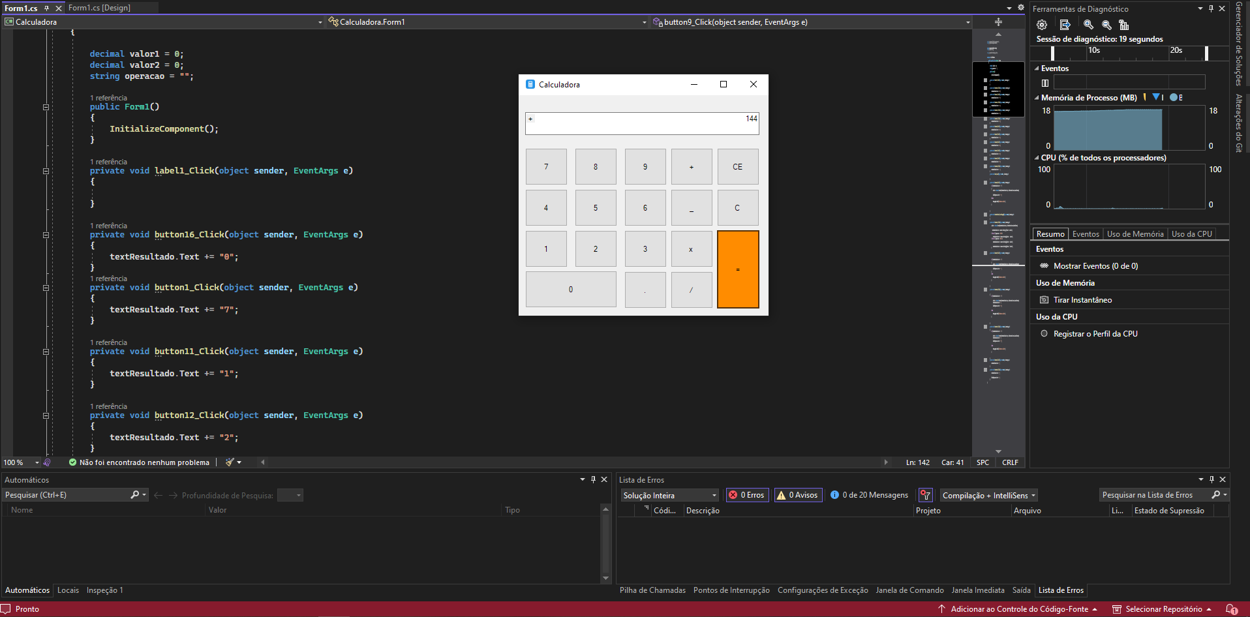
Task: Toggle the 0 Erros filter
Action: [x=747, y=494]
